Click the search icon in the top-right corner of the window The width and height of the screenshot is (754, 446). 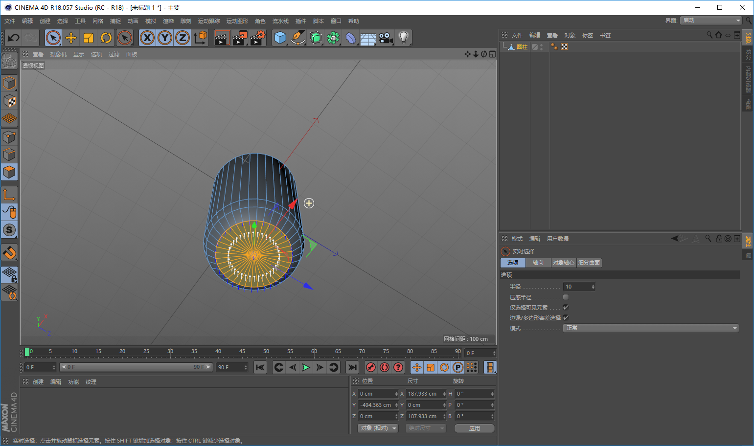tap(749, 21)
